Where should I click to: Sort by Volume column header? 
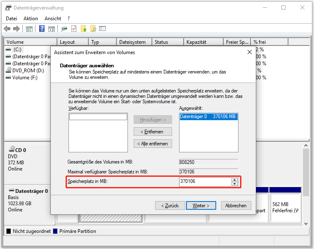pos(31,42)
